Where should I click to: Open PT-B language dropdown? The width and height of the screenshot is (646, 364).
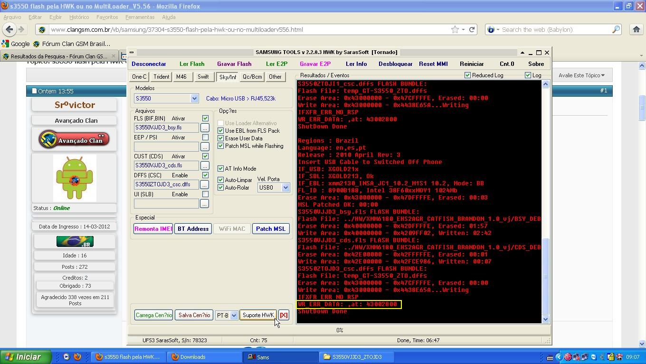point(233,316)
